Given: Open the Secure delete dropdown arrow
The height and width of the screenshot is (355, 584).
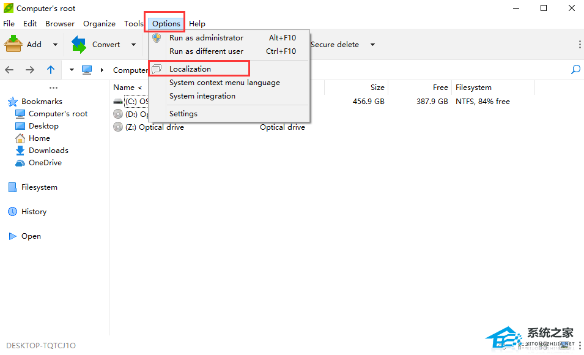Looking at the screenshot, I should pyautogui.click(x=372, y=45).
